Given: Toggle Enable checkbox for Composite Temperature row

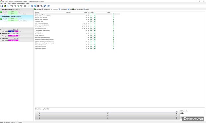Looking at the screenshot, I should 114,16.
